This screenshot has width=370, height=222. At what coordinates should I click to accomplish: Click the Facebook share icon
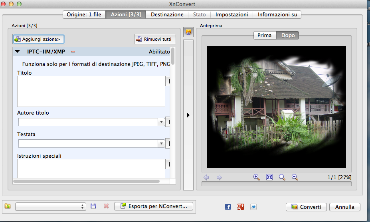228,207
